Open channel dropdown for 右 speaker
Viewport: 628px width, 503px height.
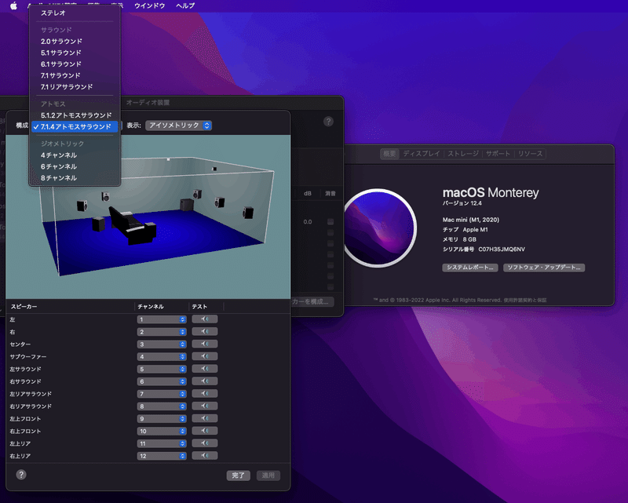click(162, 332)
